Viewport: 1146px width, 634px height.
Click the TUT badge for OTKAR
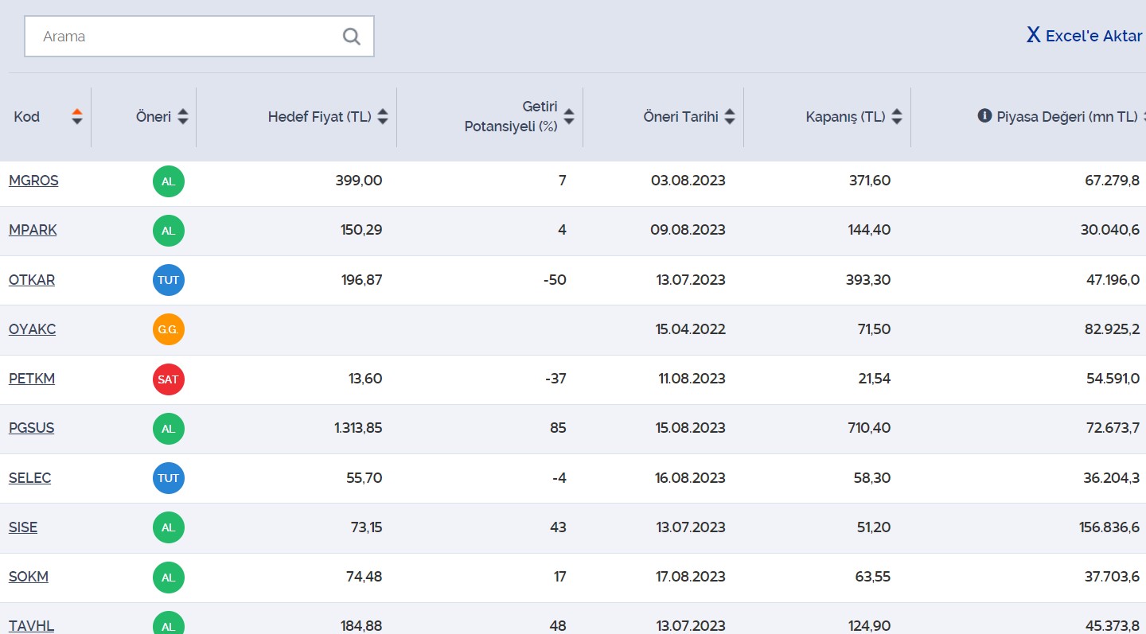click(x=168, y=280)
